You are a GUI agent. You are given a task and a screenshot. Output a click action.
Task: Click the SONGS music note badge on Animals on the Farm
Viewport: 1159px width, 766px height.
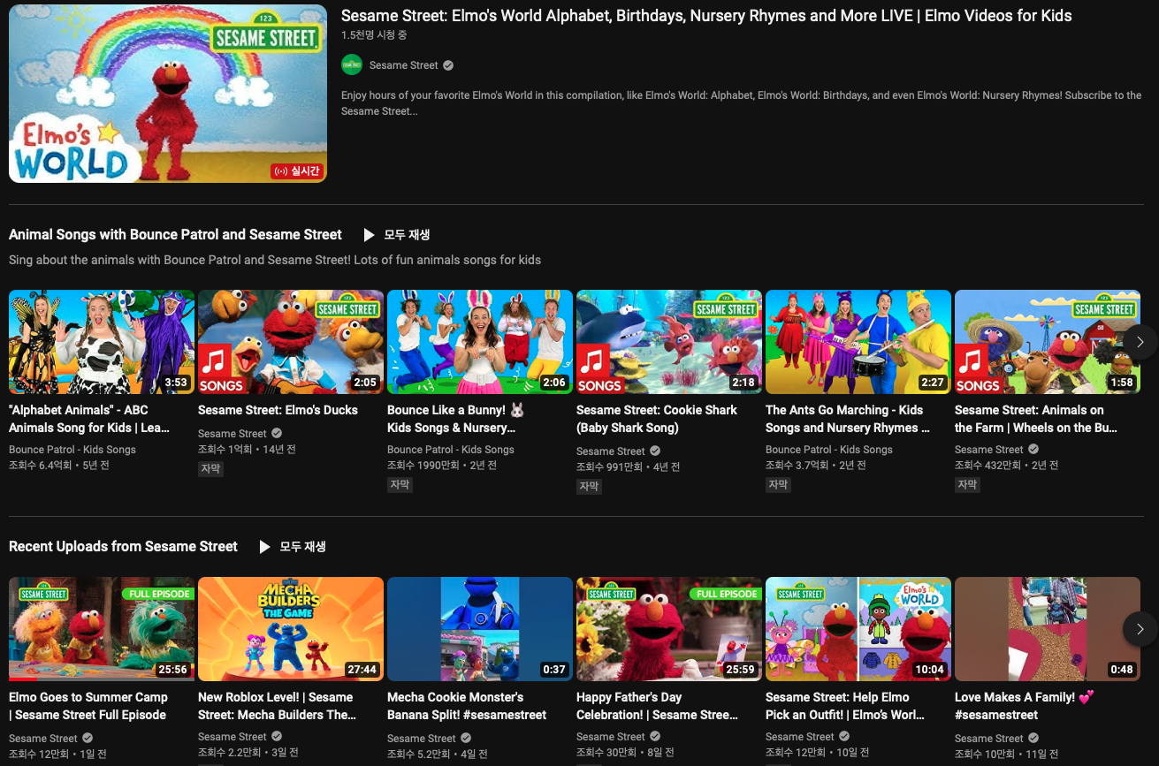(x=978, y=370)
